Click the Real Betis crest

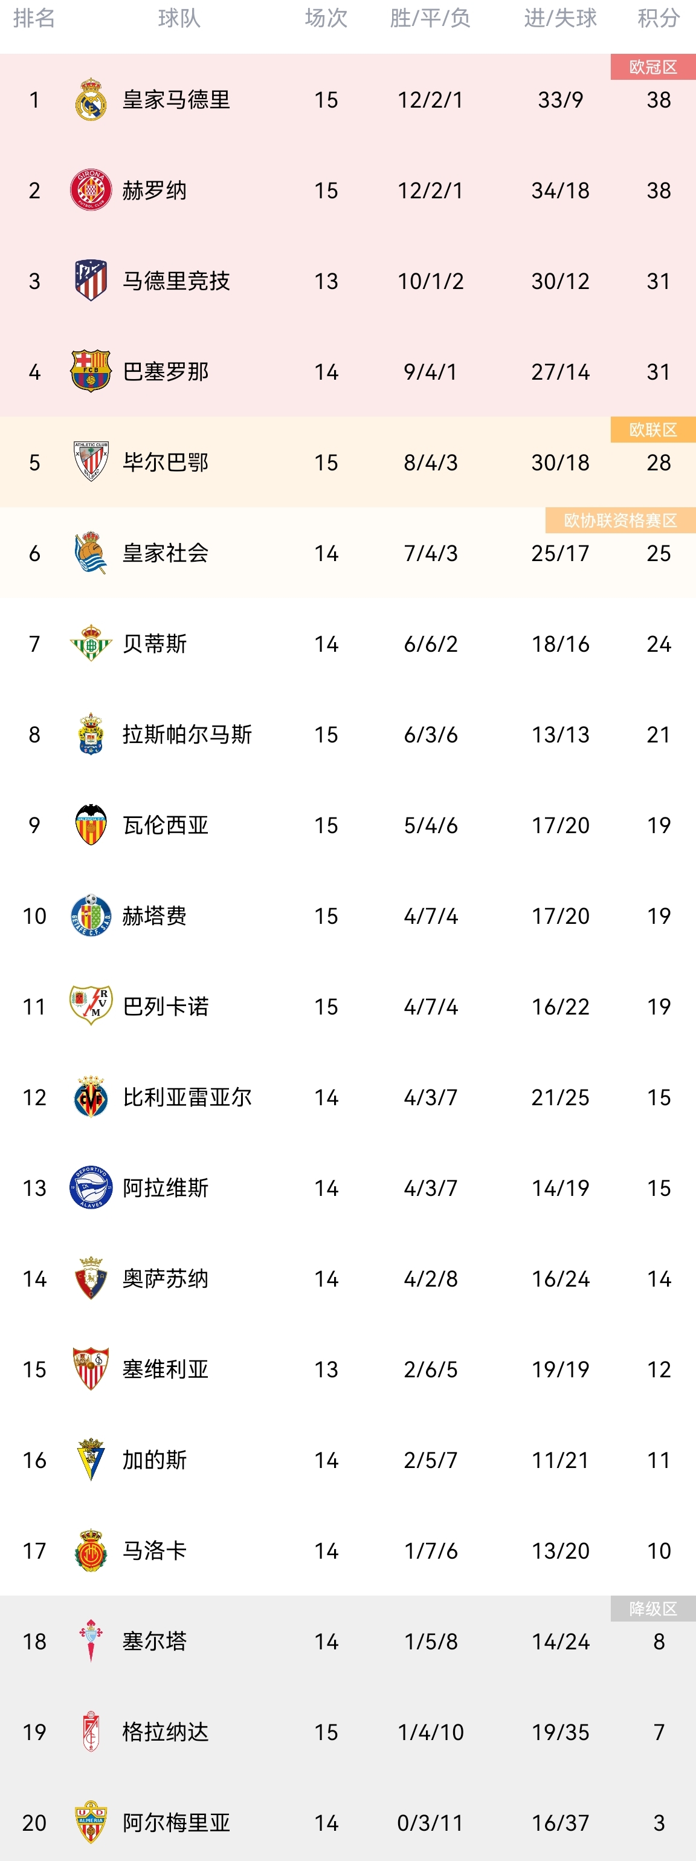coord(91,644)
